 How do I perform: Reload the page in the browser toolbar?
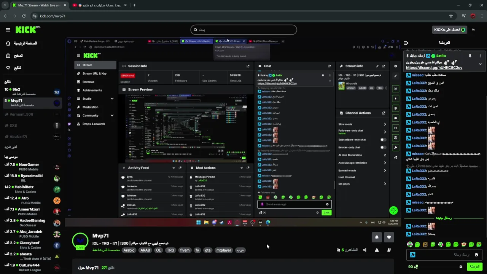click(x=24, y=16)
